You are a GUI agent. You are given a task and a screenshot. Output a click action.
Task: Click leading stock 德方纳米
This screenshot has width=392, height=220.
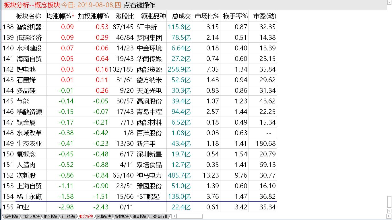coord(149,80)
